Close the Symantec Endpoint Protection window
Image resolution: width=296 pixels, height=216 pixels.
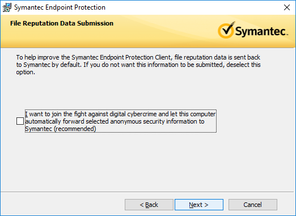click(287, 7)
